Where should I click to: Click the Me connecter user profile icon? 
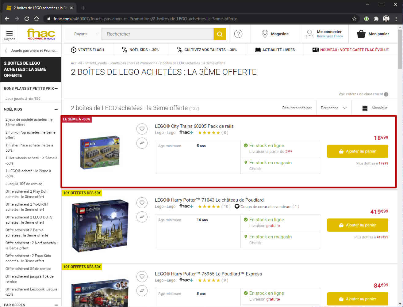[310, 34]
